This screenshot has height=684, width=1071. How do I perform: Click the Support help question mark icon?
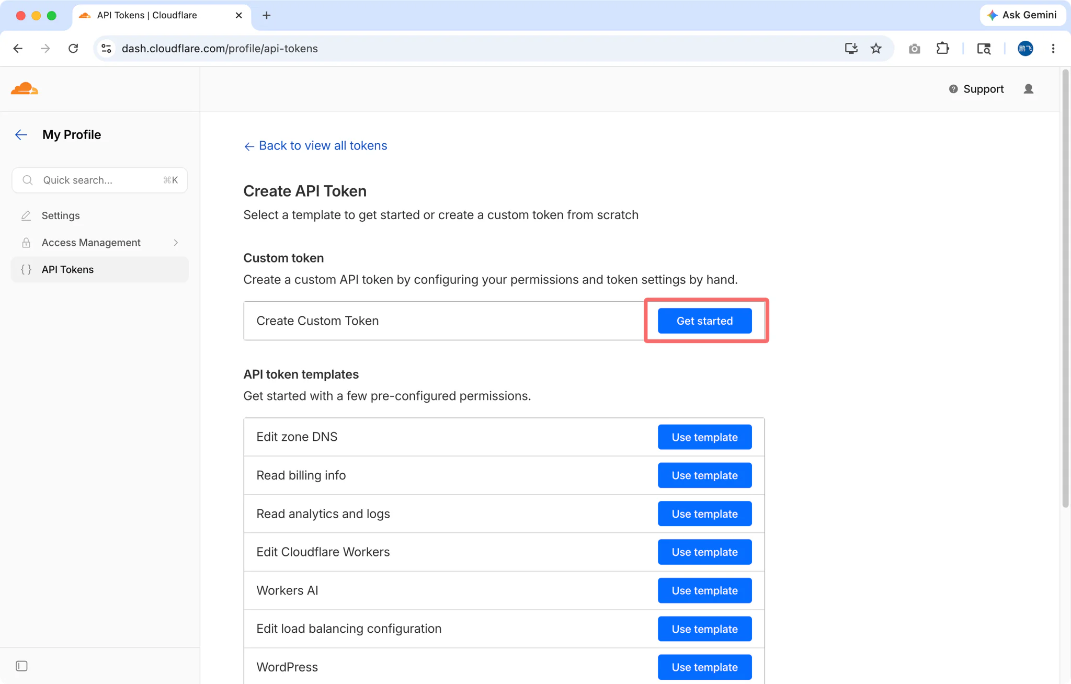click(x=953, y=89)
